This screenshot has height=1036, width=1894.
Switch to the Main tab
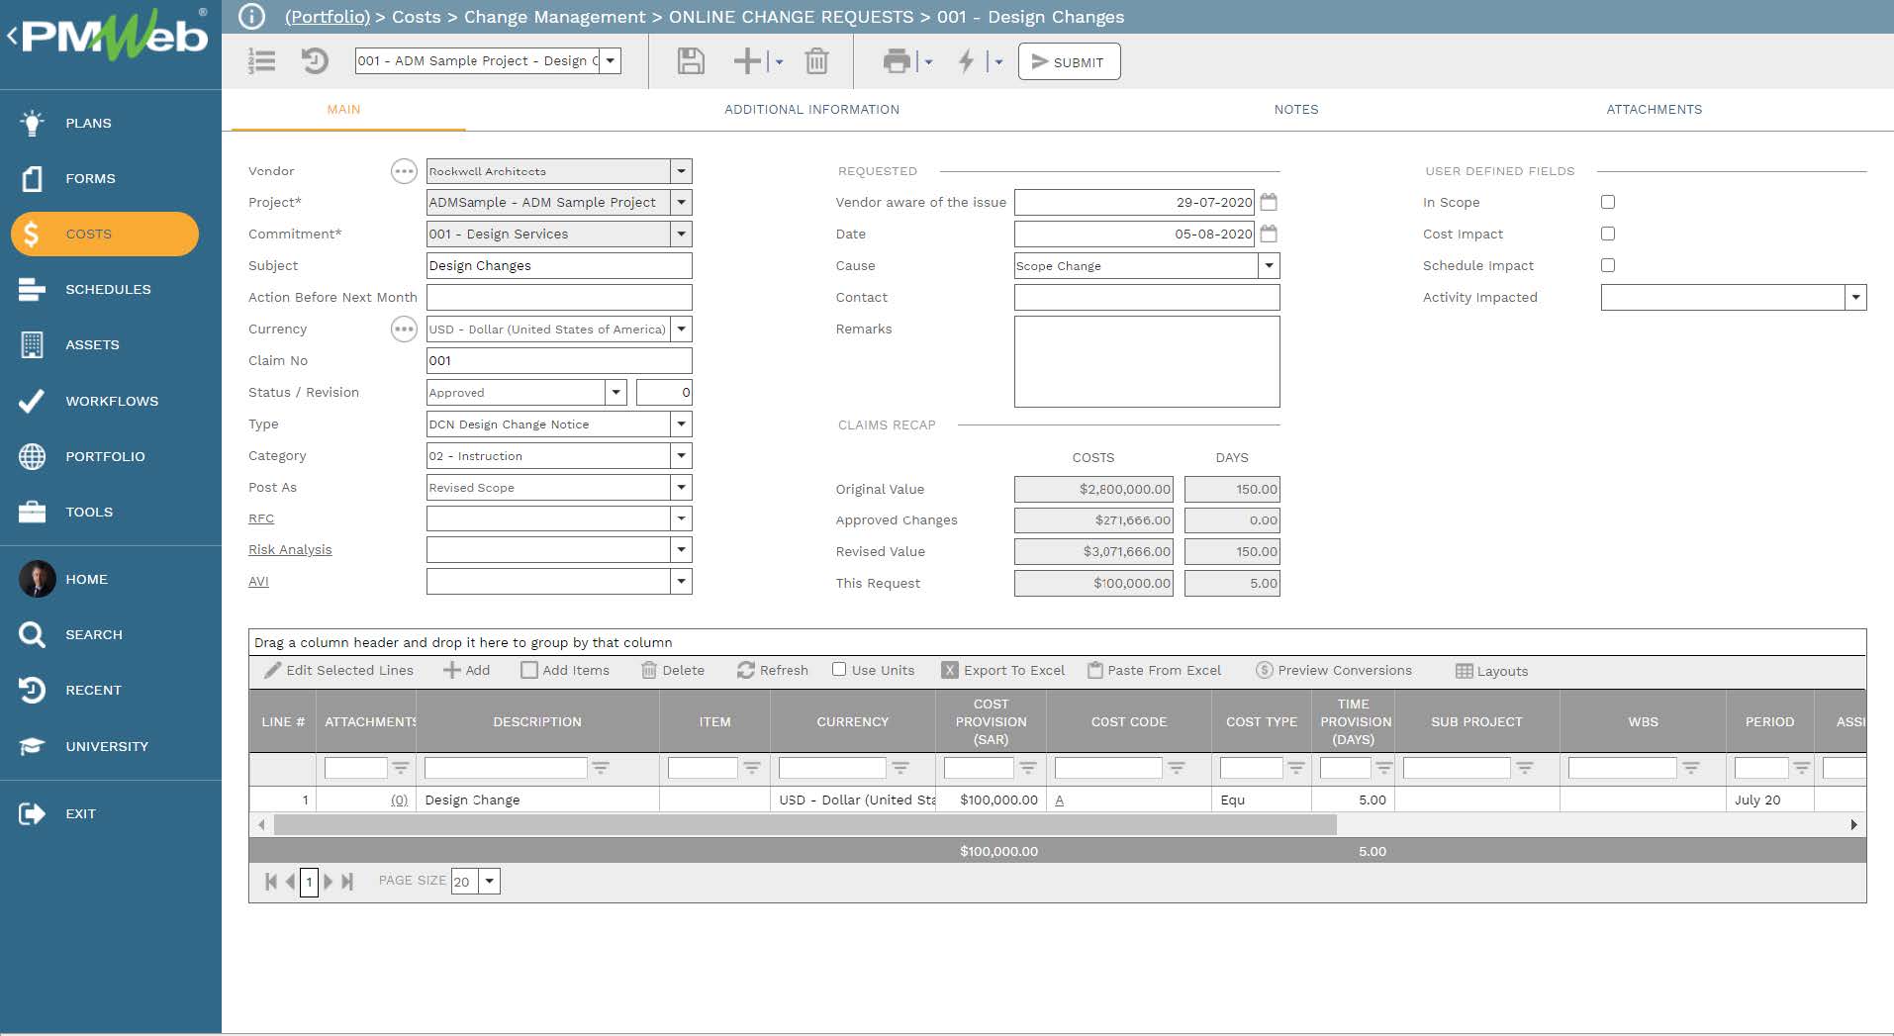pyautogui.click(x=343, y=109)
